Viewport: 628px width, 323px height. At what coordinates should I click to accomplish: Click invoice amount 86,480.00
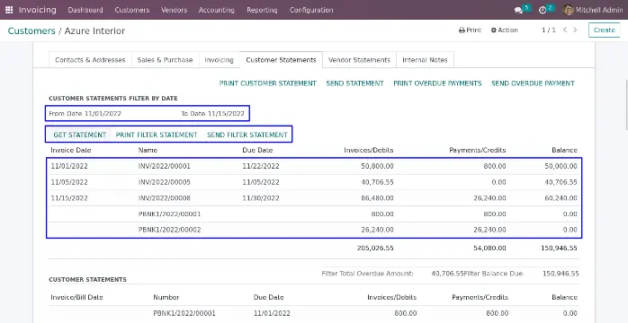(x=378, y=198)
